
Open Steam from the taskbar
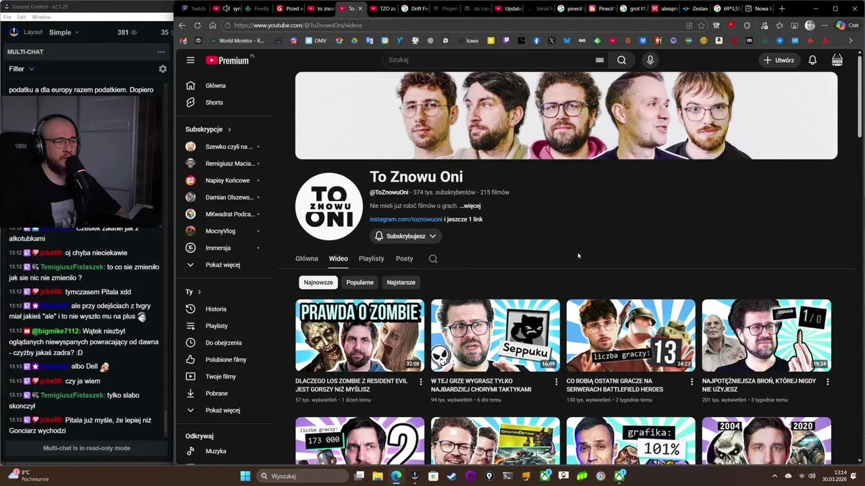click(x=451, y=476)
